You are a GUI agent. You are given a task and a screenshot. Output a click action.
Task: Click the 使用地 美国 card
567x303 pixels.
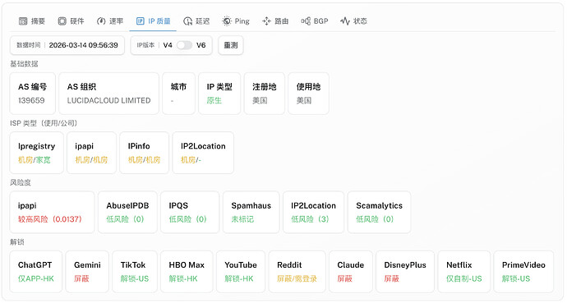pos(308,94)
